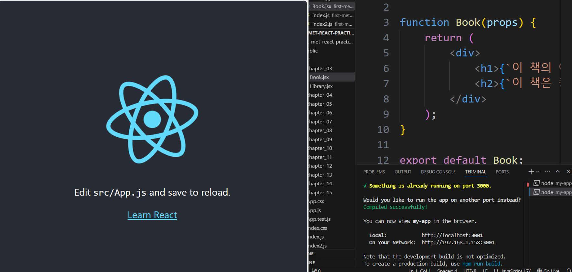Click the 'Edit src/App.js and save to reload.' text
This screenshot has width=572, height=272.
[x=152, y=192]
